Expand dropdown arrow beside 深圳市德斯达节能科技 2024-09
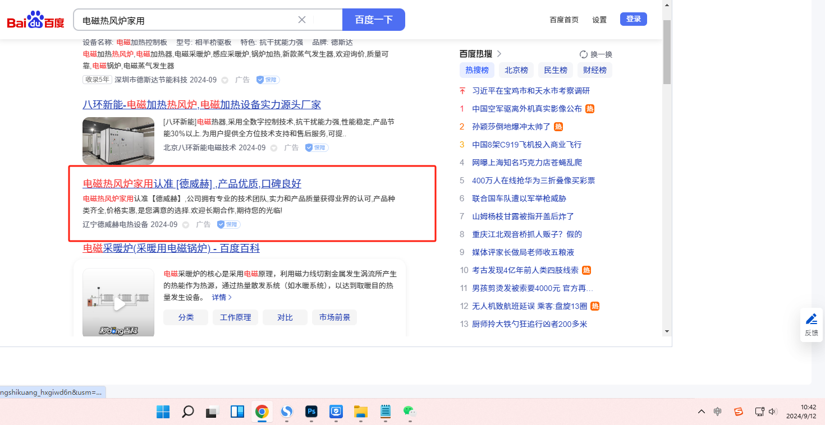Image resolution: width=825 pixels, height=425 pixels. tap(225, 80)
